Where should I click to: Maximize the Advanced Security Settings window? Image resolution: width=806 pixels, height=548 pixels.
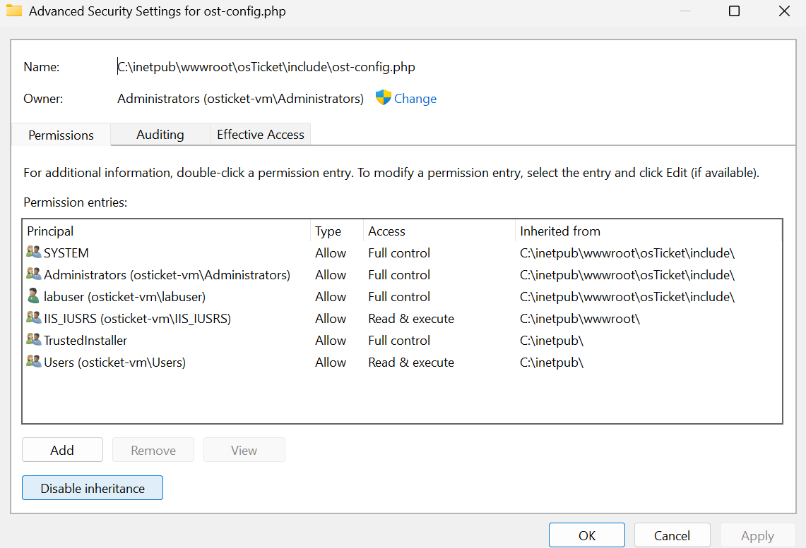[734, 11]
